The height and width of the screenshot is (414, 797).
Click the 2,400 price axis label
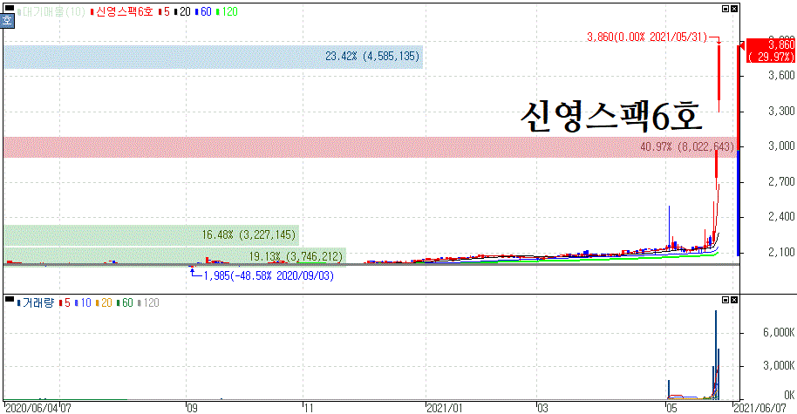[781, 217]
